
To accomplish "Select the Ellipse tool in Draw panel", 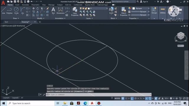I will tap(27, 12).
